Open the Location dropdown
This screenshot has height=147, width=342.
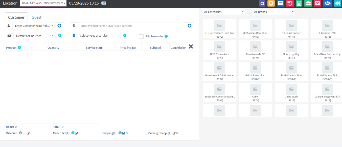point(43,3)
